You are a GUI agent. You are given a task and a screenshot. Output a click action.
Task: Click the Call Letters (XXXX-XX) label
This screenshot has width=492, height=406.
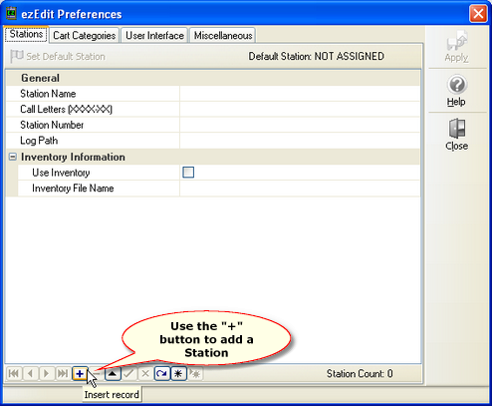pos(66,109)
